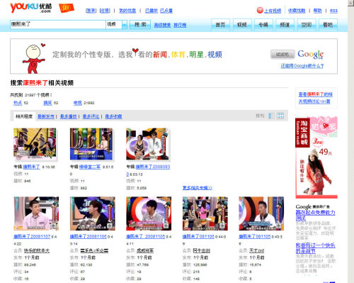Viewport: 354px width, 283px height.
Task: Select the 首页 navigation tab
Action: 220,25
